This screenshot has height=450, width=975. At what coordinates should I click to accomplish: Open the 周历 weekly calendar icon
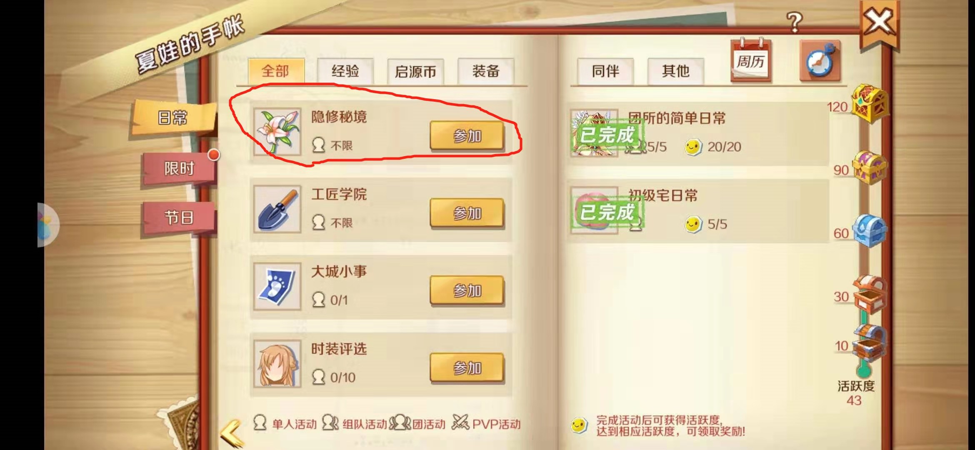pyautogui.click(x=751, y=60)
